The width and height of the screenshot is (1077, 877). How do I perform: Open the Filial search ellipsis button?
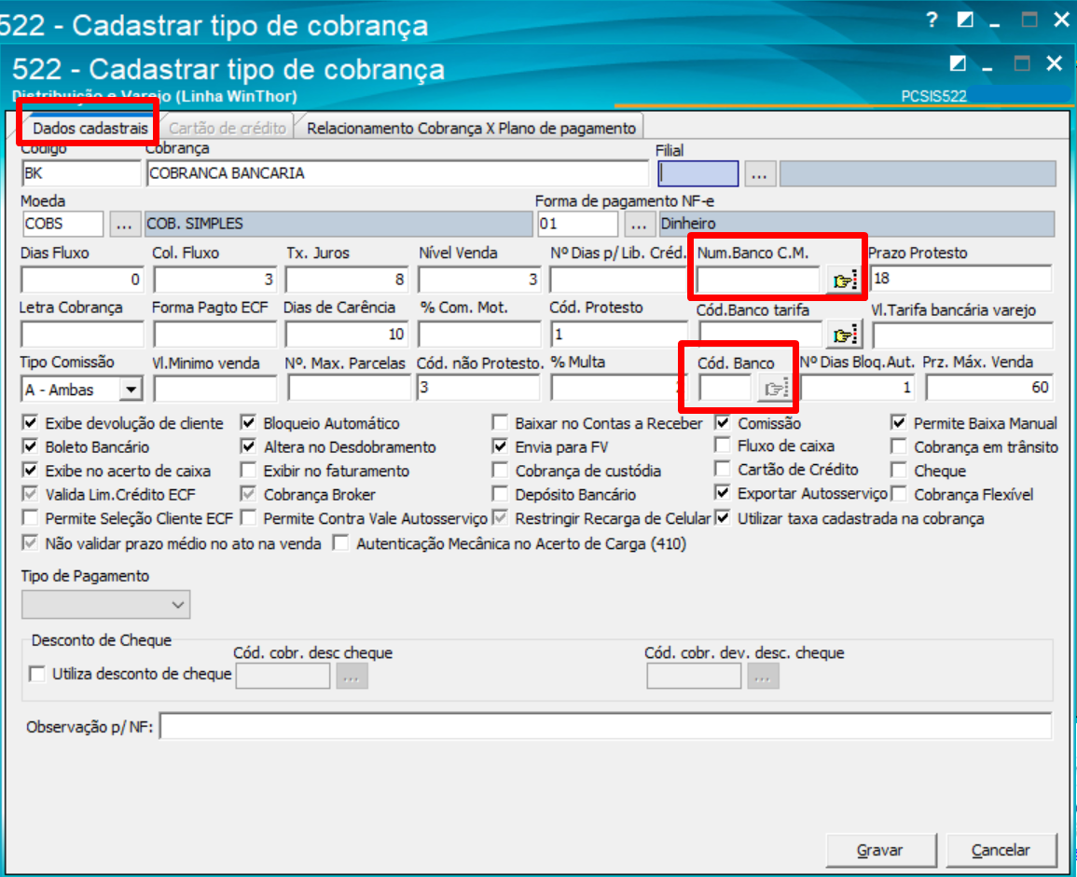[x=759, y=174]
